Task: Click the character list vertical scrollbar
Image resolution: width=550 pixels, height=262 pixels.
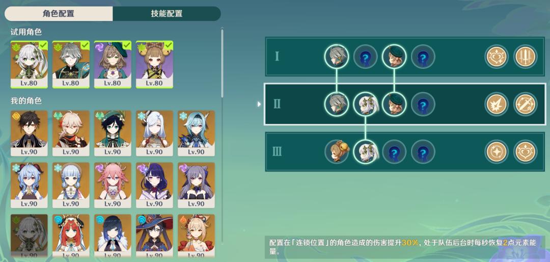Action: (222, 63)
